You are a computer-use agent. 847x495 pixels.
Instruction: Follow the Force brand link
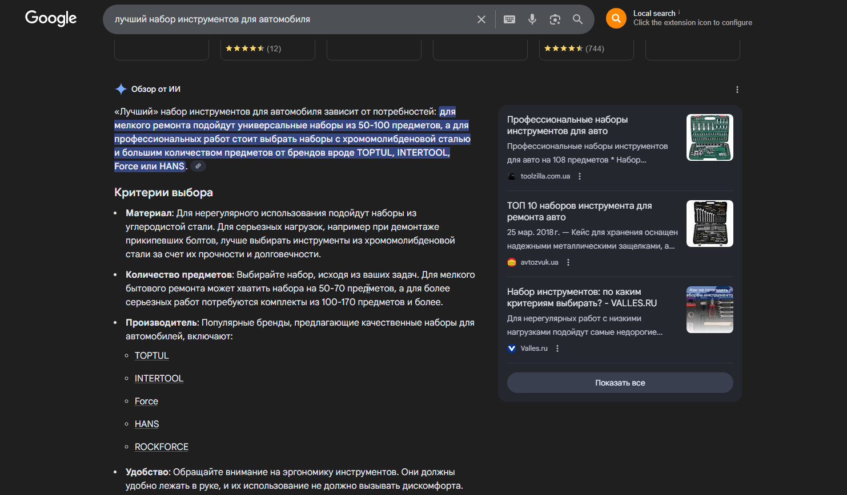point(146,401)
